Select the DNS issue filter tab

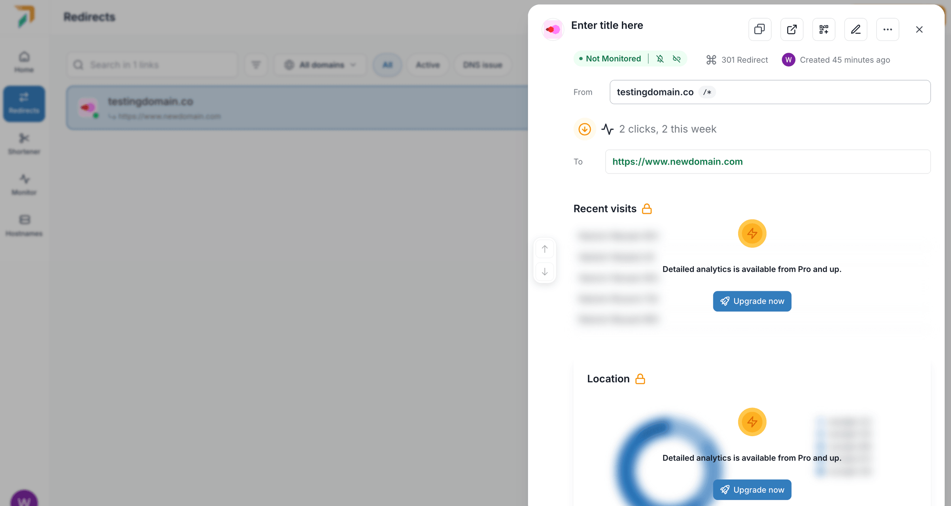[x=483, y=65]
